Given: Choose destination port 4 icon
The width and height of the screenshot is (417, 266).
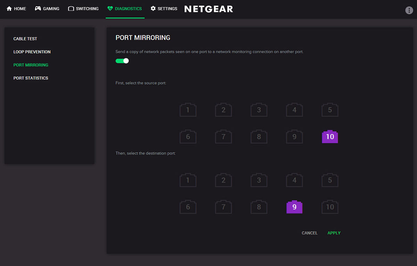Looking at the screenshot, I should tap(294, 180).
